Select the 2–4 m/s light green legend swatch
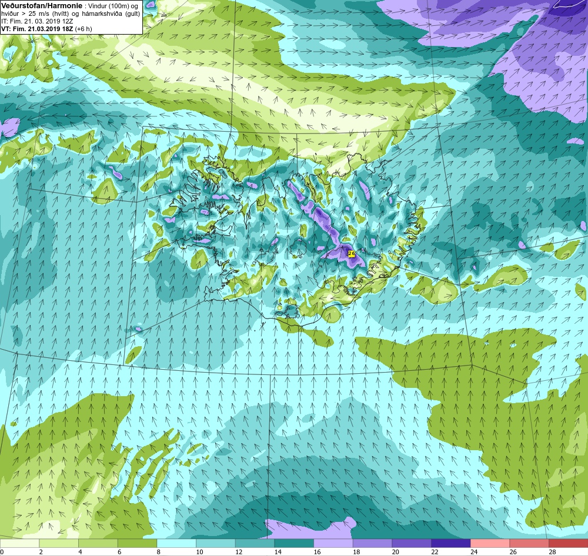This screenshot has height=556, width=588. pos(58,543)
